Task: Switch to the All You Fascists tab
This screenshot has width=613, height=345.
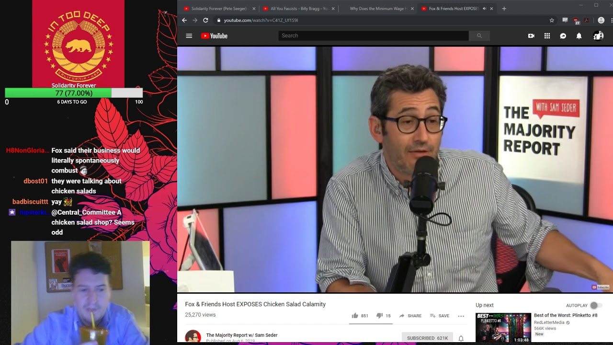Action: [299, 9]
